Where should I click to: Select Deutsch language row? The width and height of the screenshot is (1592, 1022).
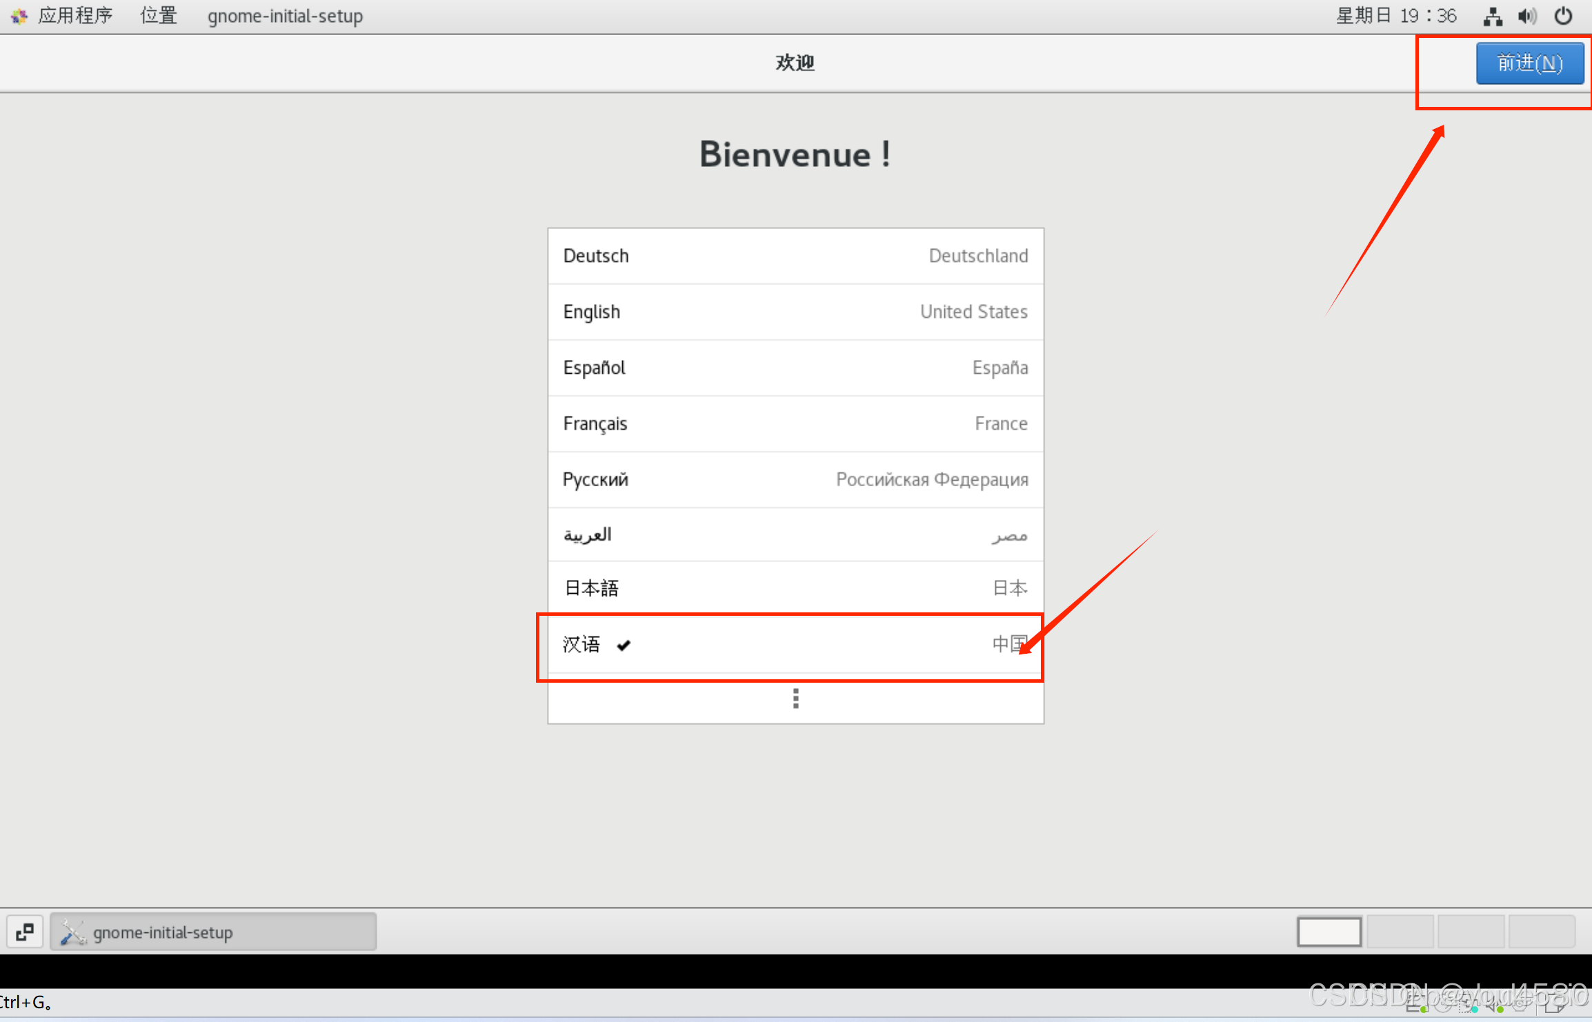click(x=795, y=256)
